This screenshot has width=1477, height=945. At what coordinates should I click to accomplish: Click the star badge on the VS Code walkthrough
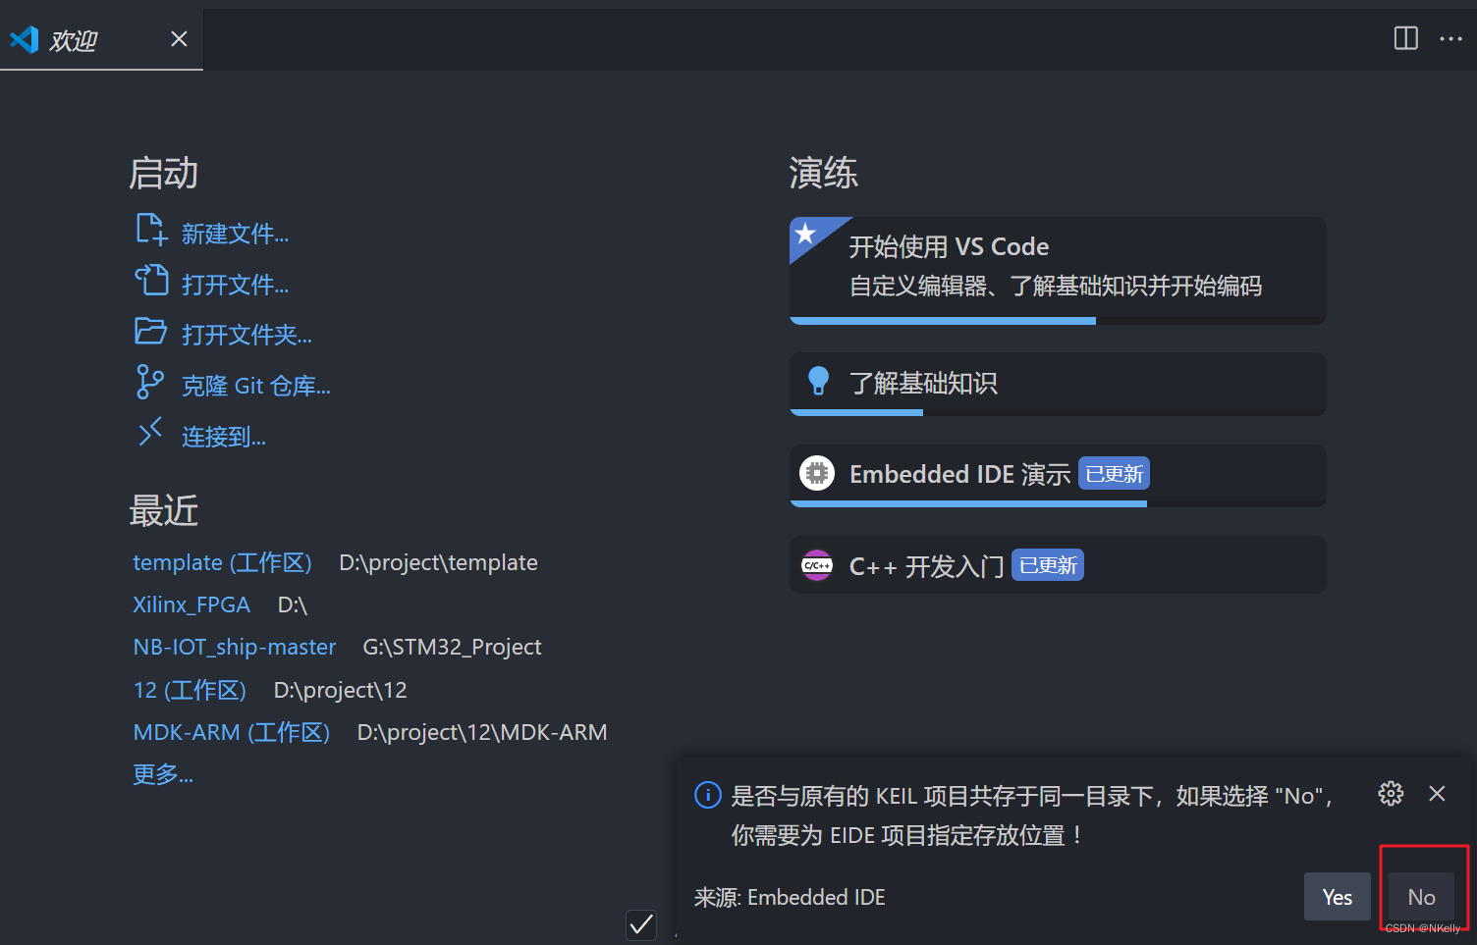tap(806, 234)
